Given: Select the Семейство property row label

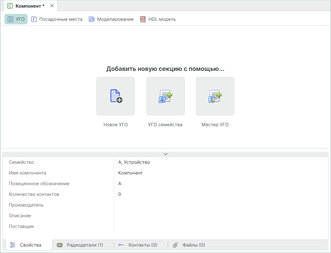Looking at the screenshot, I should click(x=21, y=162).
